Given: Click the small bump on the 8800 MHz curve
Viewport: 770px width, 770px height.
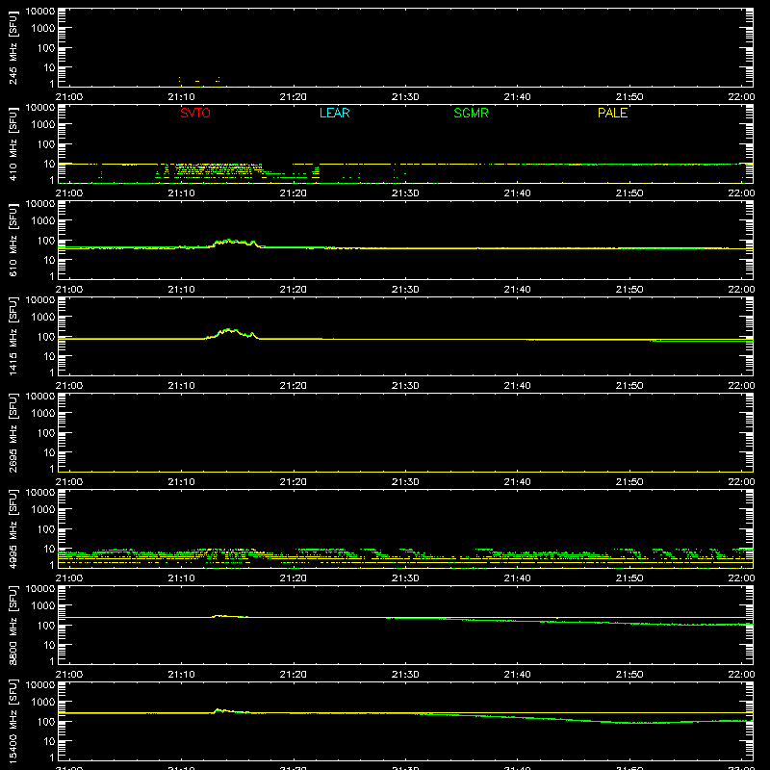Looking at the screenshot, I should 219,616.
